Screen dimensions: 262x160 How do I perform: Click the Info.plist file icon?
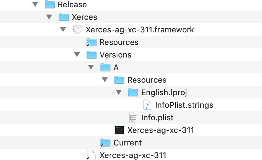133,118
